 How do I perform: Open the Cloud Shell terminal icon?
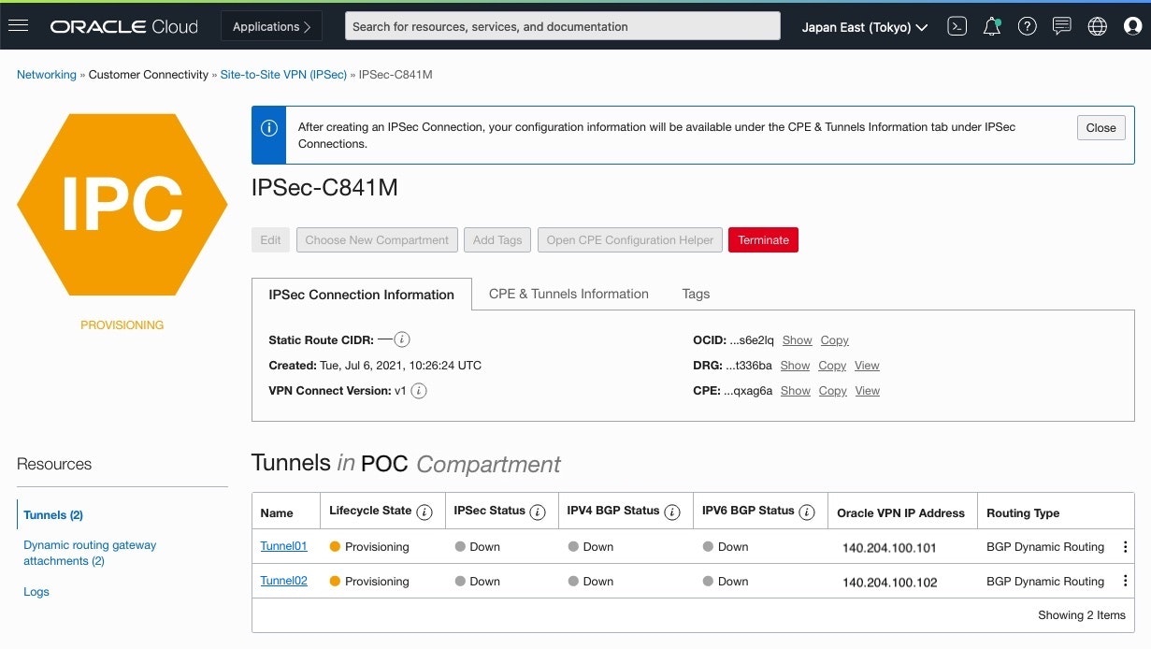coord(957,26)
